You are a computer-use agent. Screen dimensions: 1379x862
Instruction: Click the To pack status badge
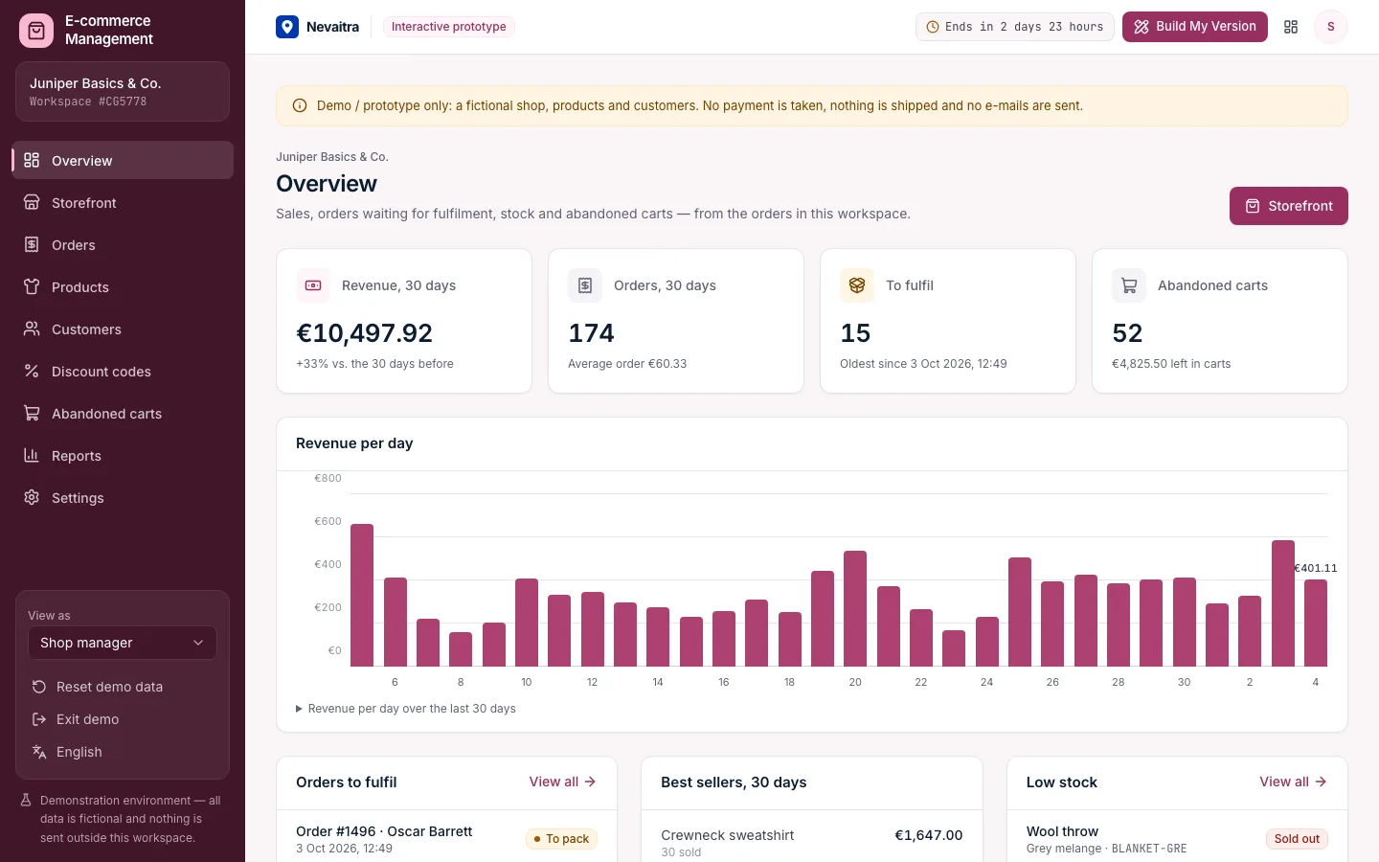561,839
